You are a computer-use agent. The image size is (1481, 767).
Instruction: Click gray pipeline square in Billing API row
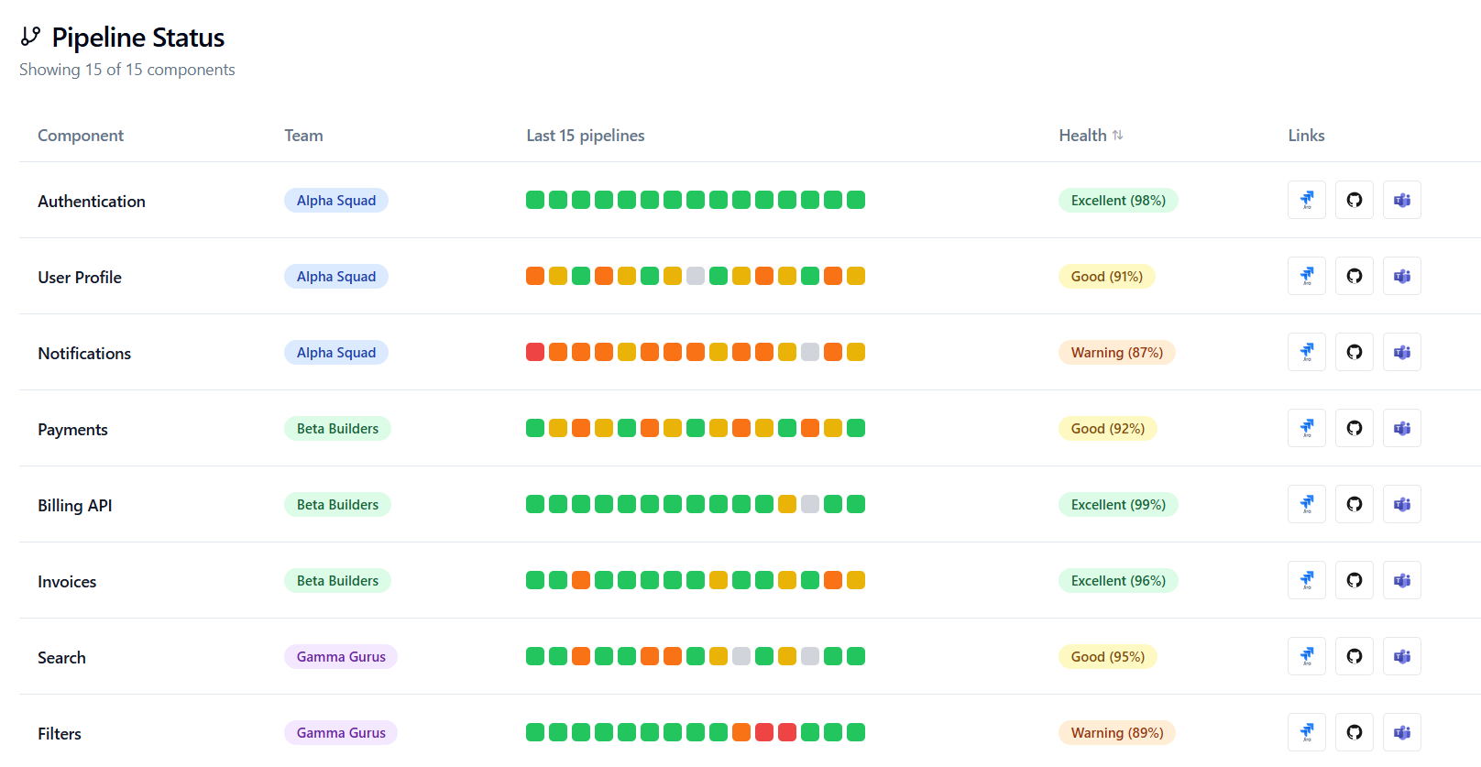coord(810,504)
